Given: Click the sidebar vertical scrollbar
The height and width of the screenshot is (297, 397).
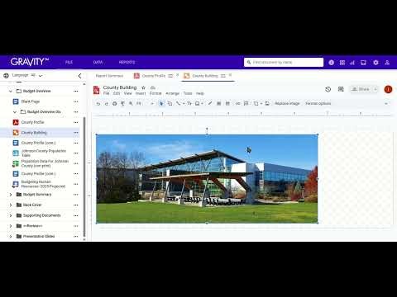Looking at the screenshot, I should [x=84, y=176].
